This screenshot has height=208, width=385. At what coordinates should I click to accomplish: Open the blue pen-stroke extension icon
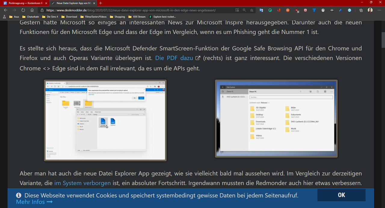[340, 10]
